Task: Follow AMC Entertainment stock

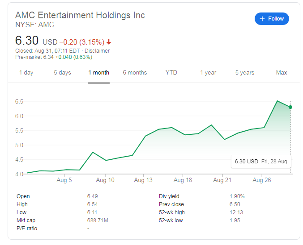Action: coord(272,19)
